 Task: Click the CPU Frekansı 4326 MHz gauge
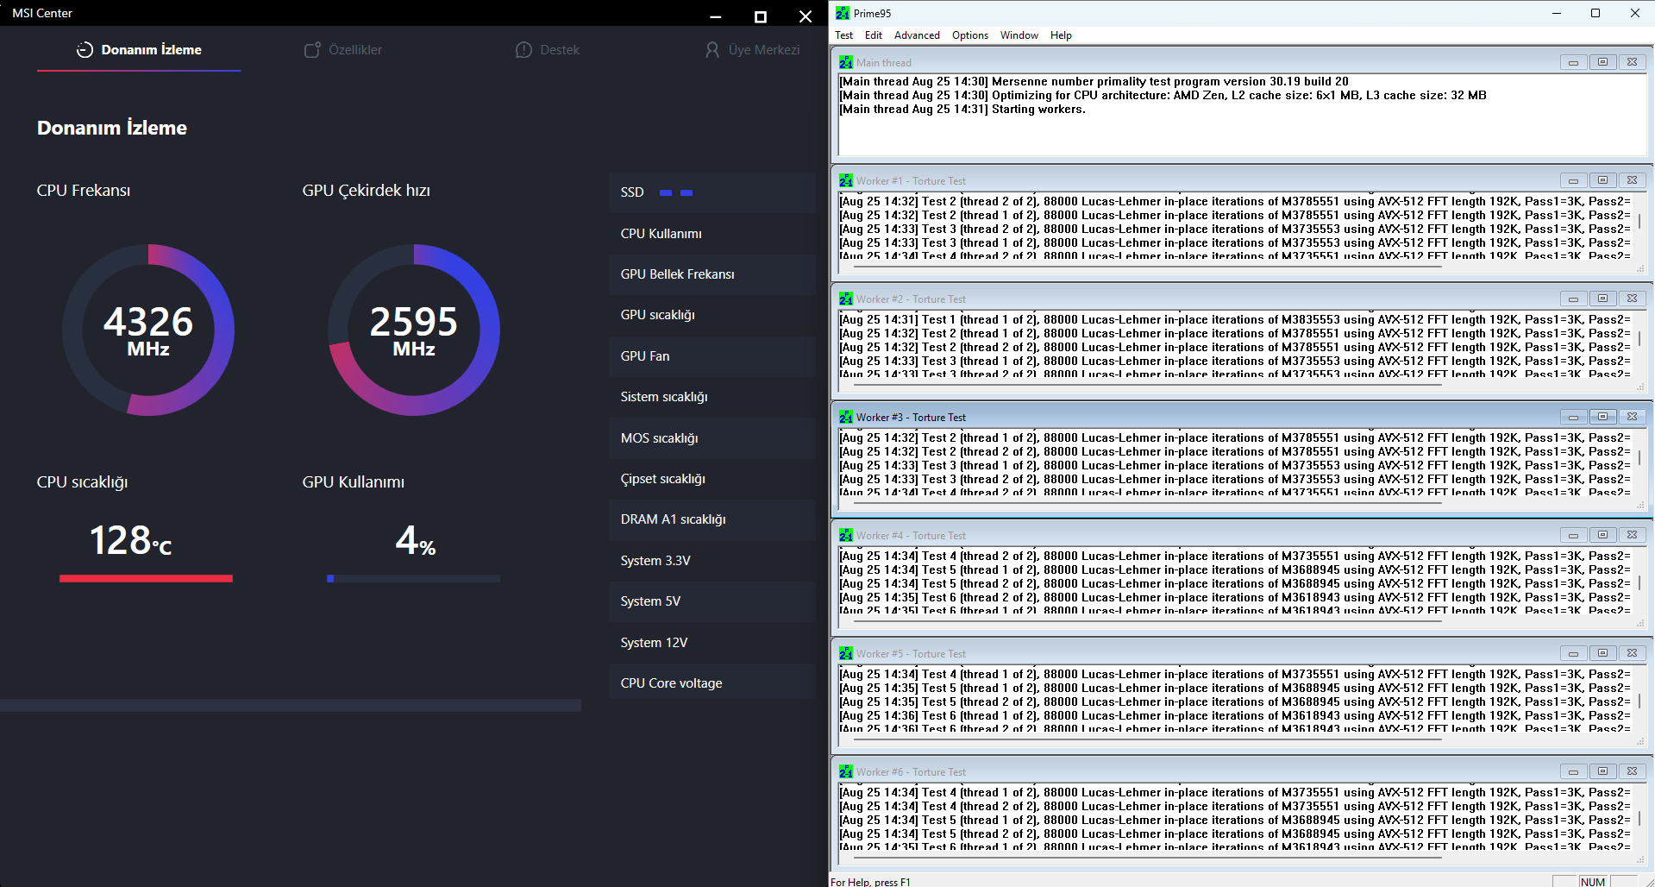[x=148, y=330]
